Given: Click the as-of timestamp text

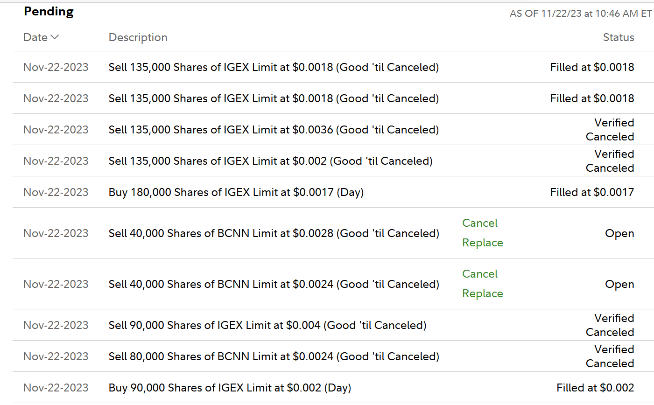Looking at the screenshot, I should [x=580, y=14].
